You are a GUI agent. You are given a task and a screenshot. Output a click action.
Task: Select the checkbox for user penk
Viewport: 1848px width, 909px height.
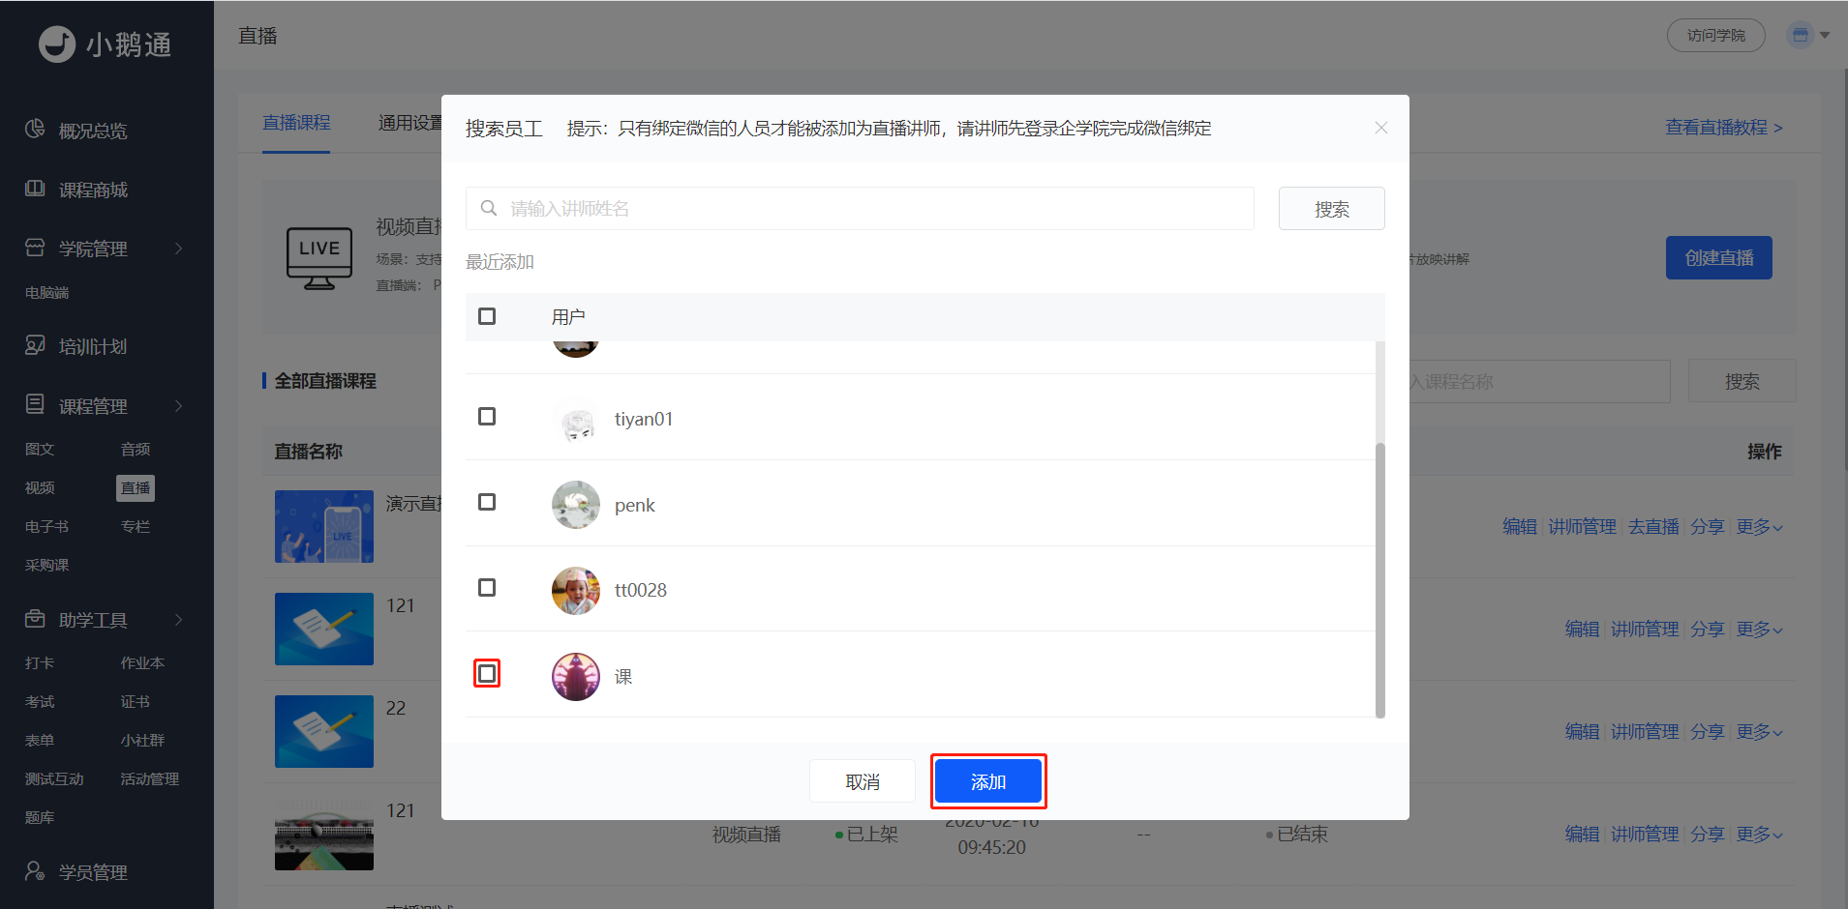click(487, 502)
